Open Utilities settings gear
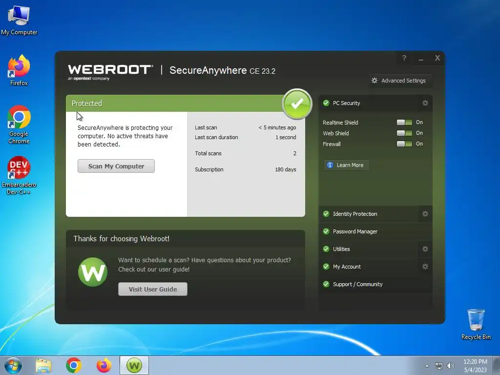Screen dimensions: 500x375 [425, 249]
